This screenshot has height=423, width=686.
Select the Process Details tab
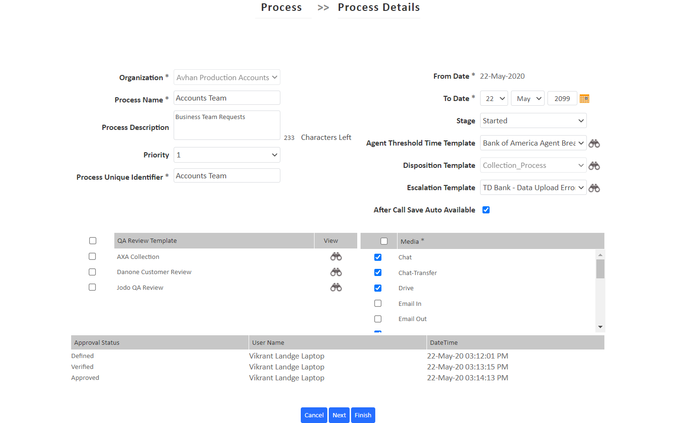379,8
